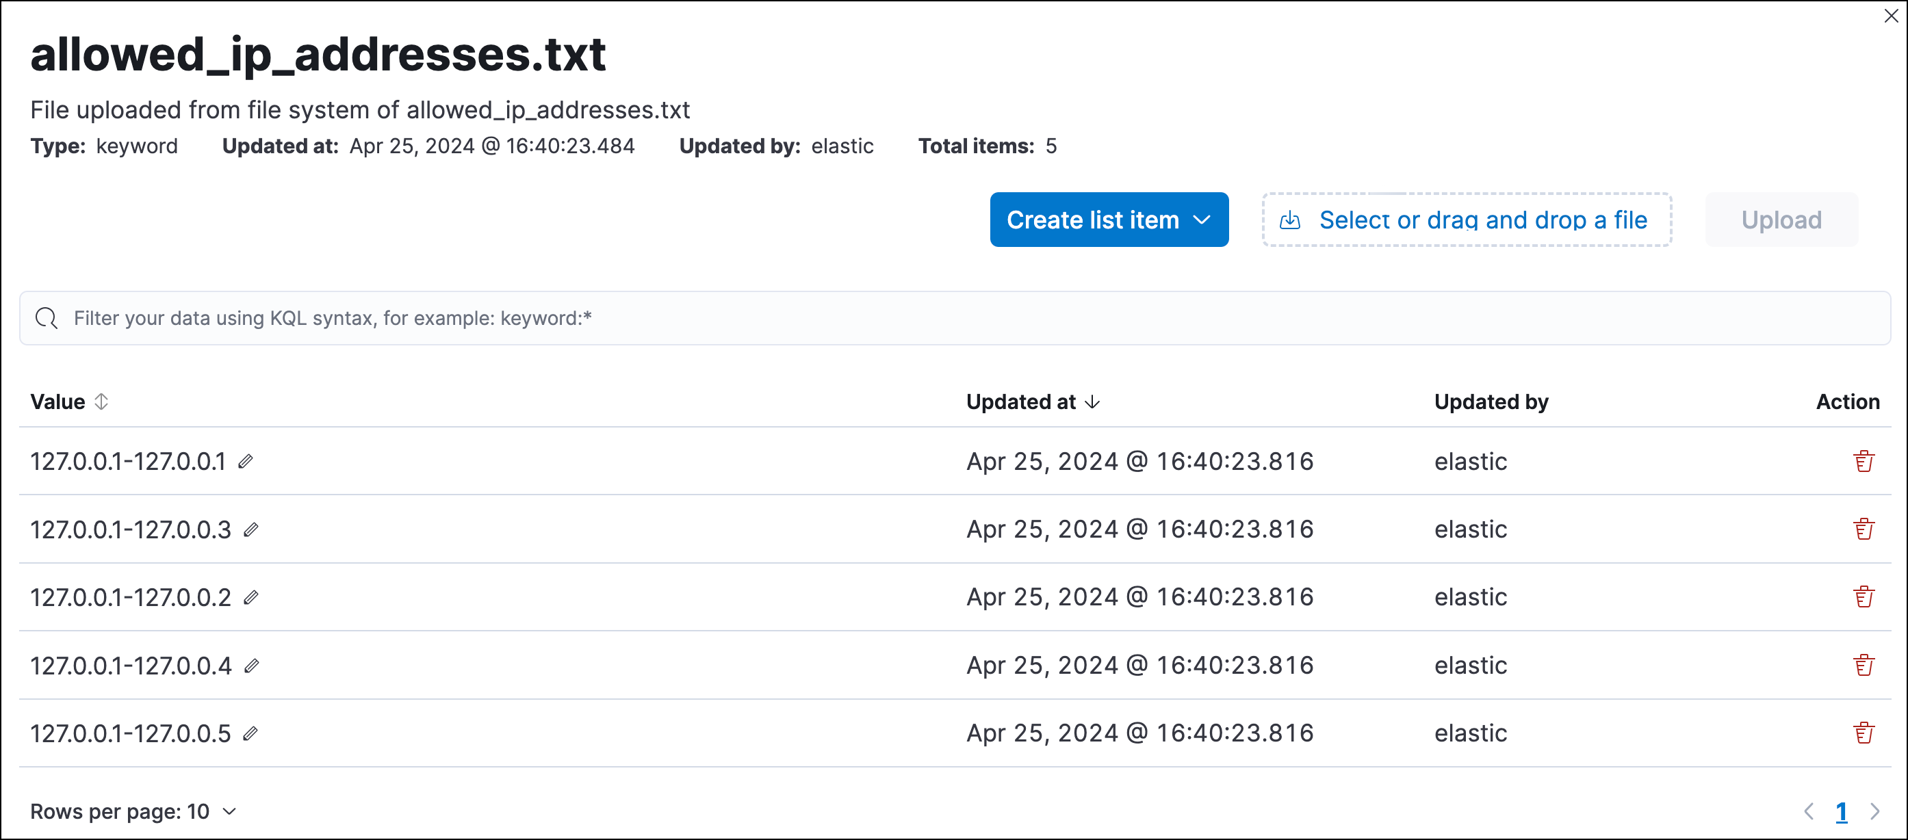Click the edit pencil icon for 127.0.0.1-127.0.0.1
1908x840 pixels.
(250, 460)
